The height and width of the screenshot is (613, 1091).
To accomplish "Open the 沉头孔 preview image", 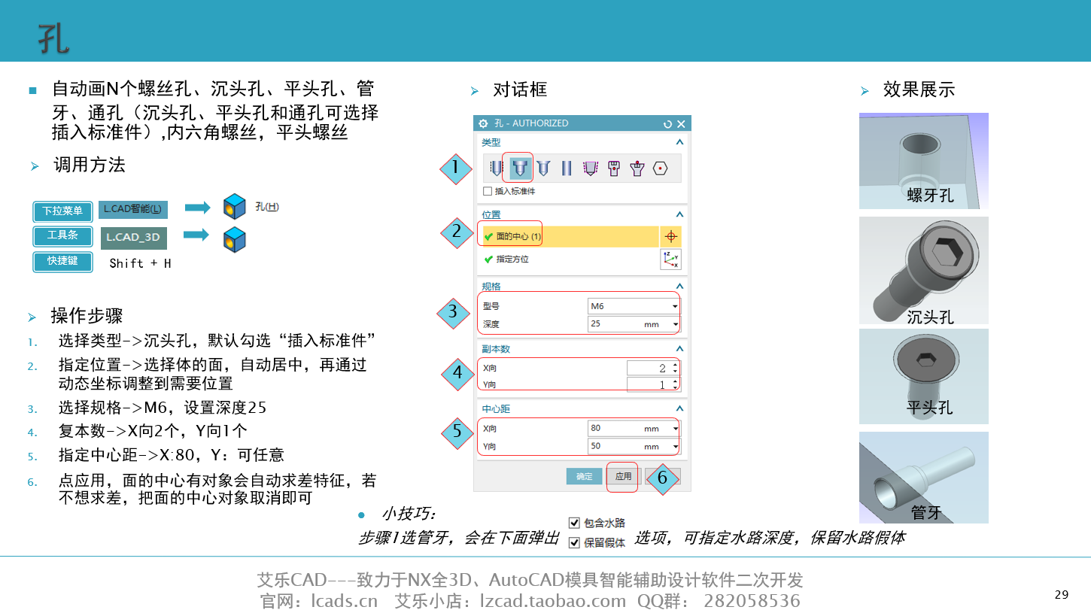I will pos(924,271).
